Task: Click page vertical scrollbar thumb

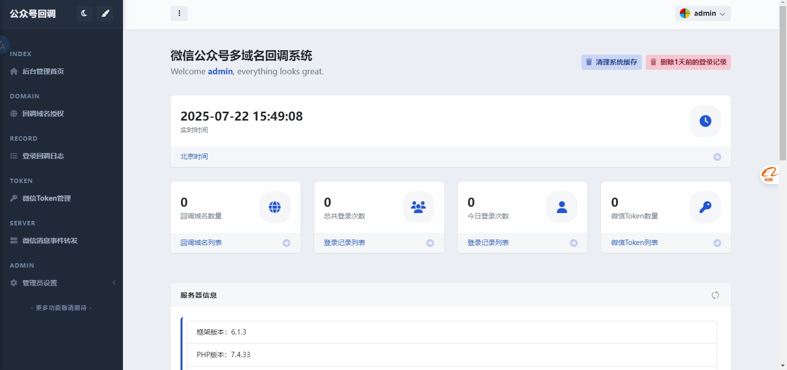Action: point(783,83)
